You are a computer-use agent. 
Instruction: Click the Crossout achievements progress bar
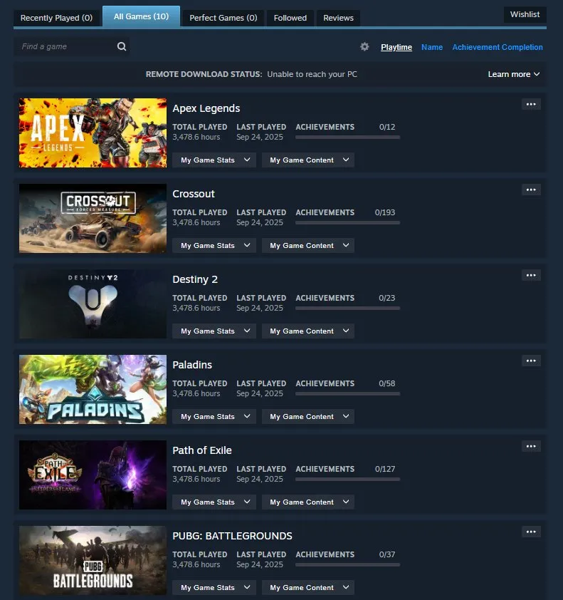348,223
